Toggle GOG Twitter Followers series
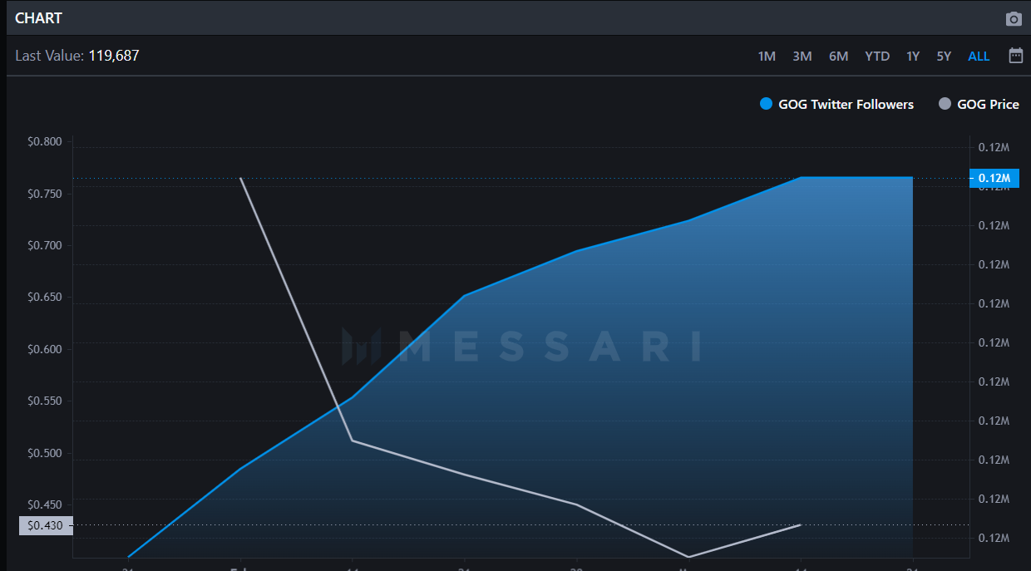 coord(836,105)
